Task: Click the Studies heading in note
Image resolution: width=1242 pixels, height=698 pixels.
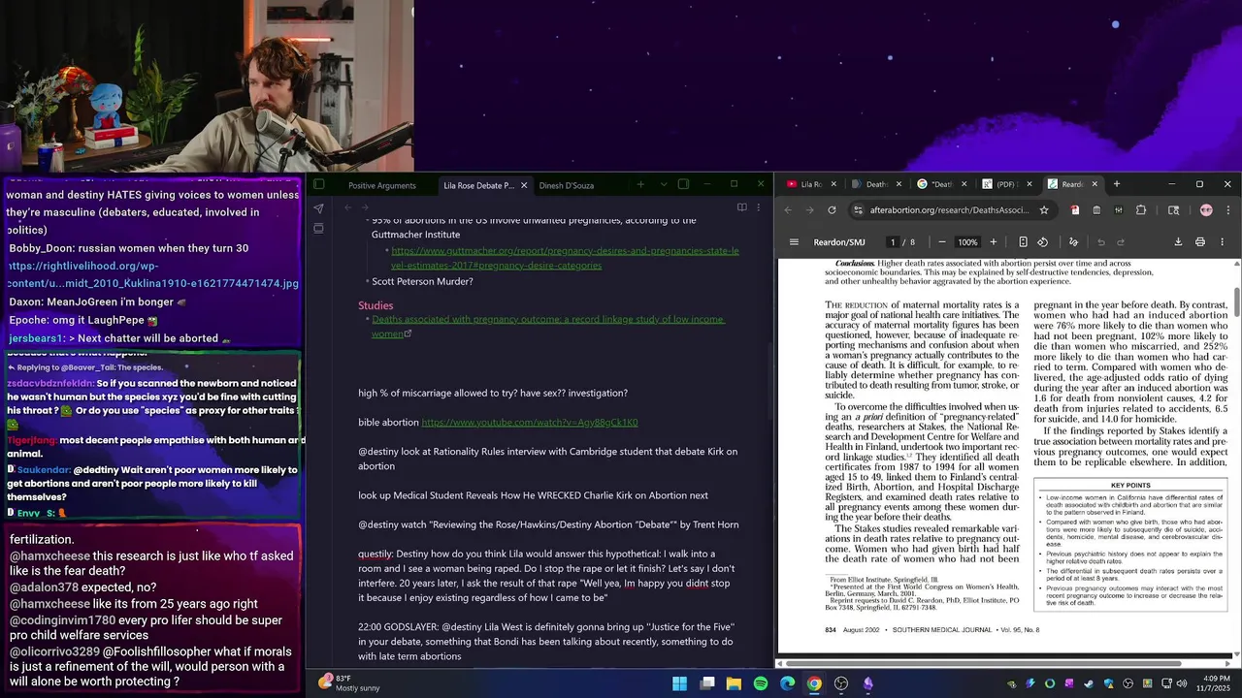Action: click(376, 305)
